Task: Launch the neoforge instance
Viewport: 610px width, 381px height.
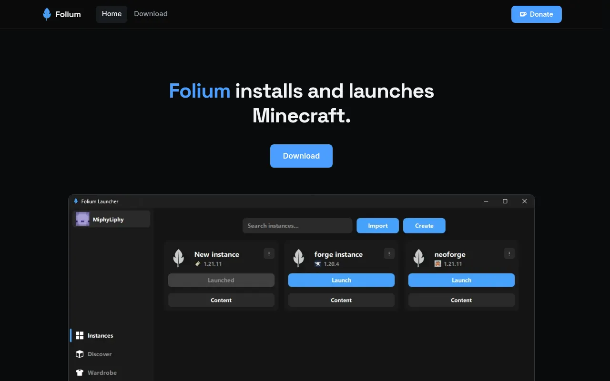Action: (461, 280)
